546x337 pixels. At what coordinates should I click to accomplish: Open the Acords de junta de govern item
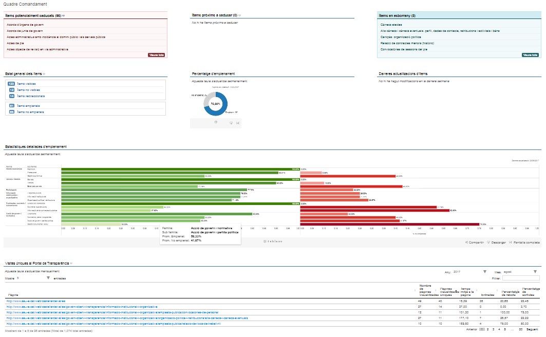(x=25, y=31)
